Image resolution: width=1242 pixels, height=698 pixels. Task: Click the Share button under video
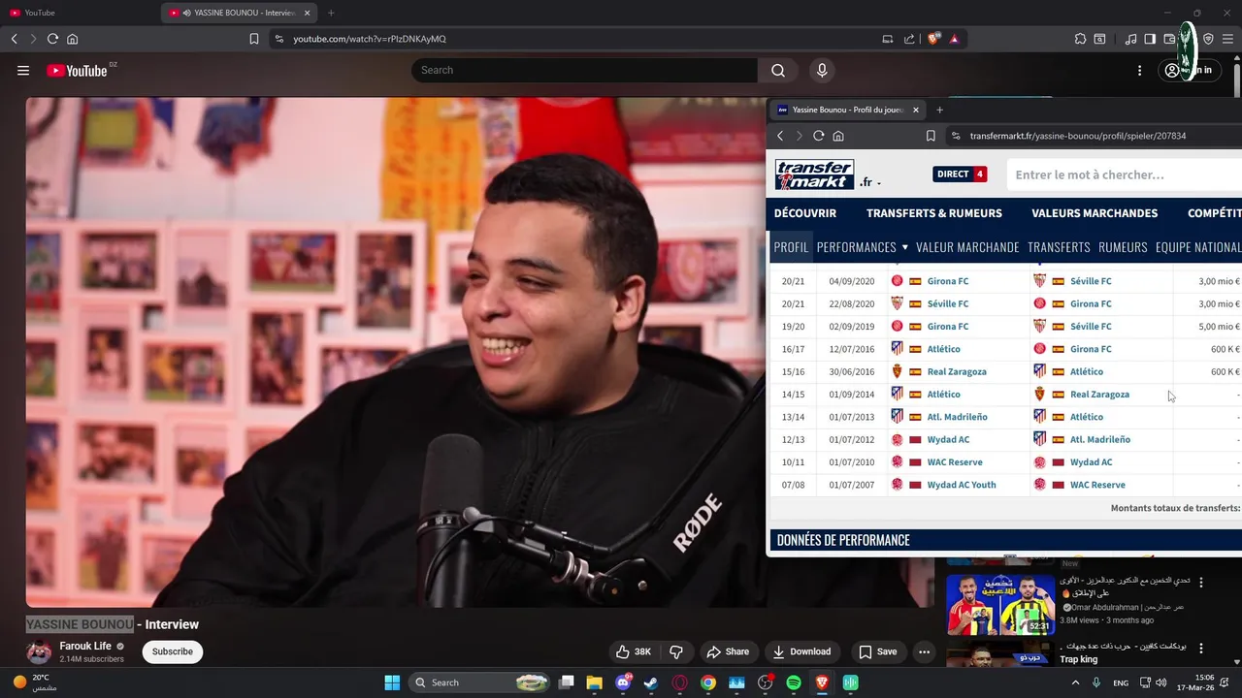click(728, 651)
